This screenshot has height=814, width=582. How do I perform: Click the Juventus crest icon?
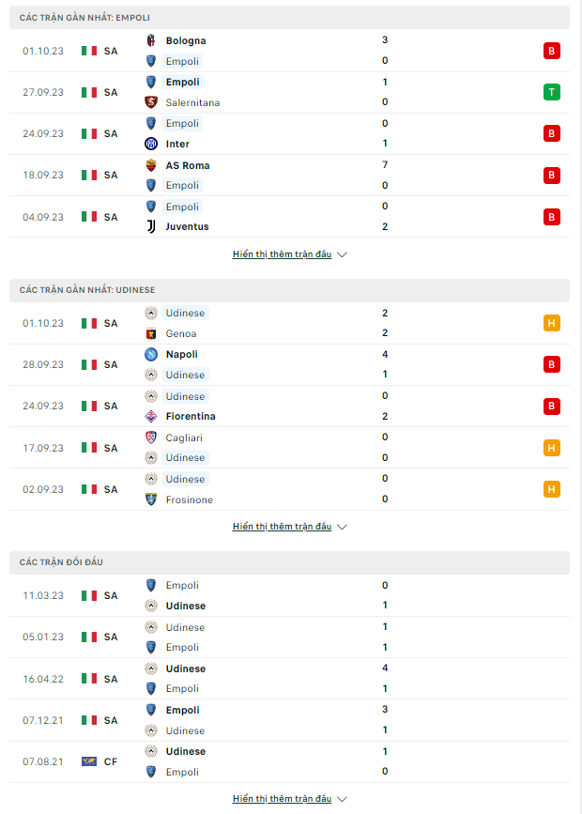pyautogui.click(x=150, y=226)
